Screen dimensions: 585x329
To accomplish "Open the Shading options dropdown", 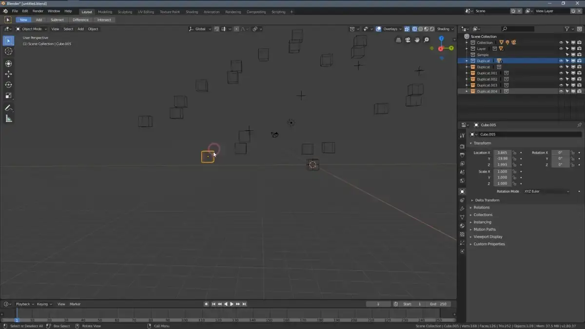I will click(445, 29).
